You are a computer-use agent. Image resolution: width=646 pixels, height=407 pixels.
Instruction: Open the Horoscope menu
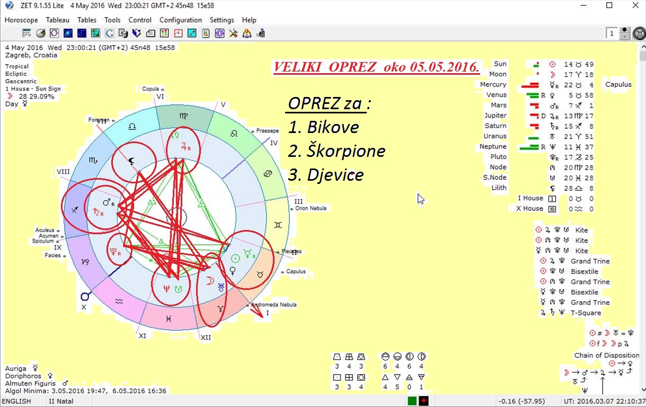point(21,20)
